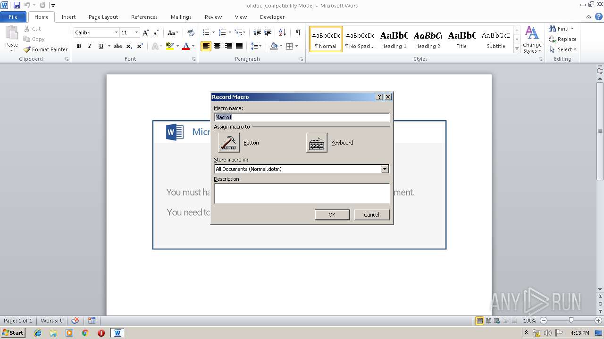Image resolution: width=604 pixels, height=339 pixels.
Task: Click the macro recording icon in status bar
Action: tap(92, 321)
